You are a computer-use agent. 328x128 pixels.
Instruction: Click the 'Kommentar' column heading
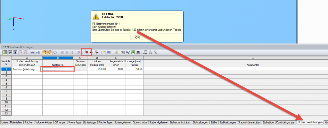tap(253, 65)
